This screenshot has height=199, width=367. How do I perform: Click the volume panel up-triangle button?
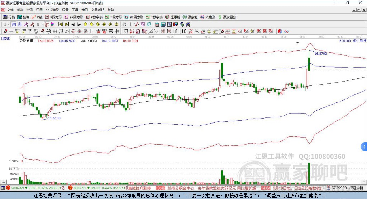[x=3, y=182]
